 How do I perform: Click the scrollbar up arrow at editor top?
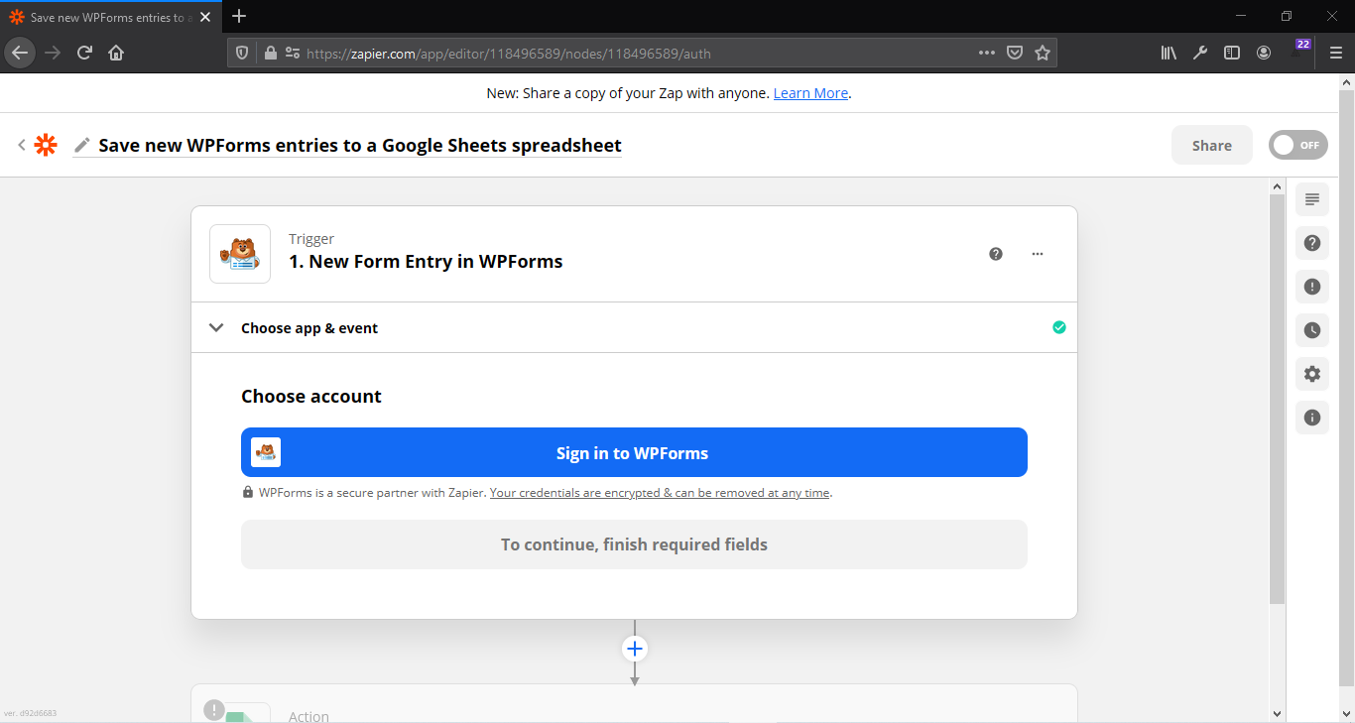coord(1277,185)
